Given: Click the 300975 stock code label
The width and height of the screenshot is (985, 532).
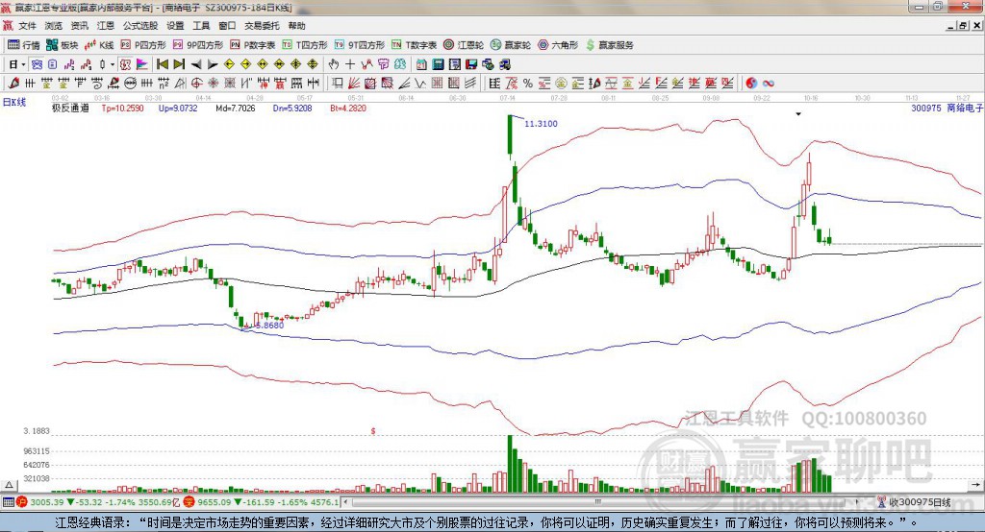Looking at the screenshot, I should [926, 108].
